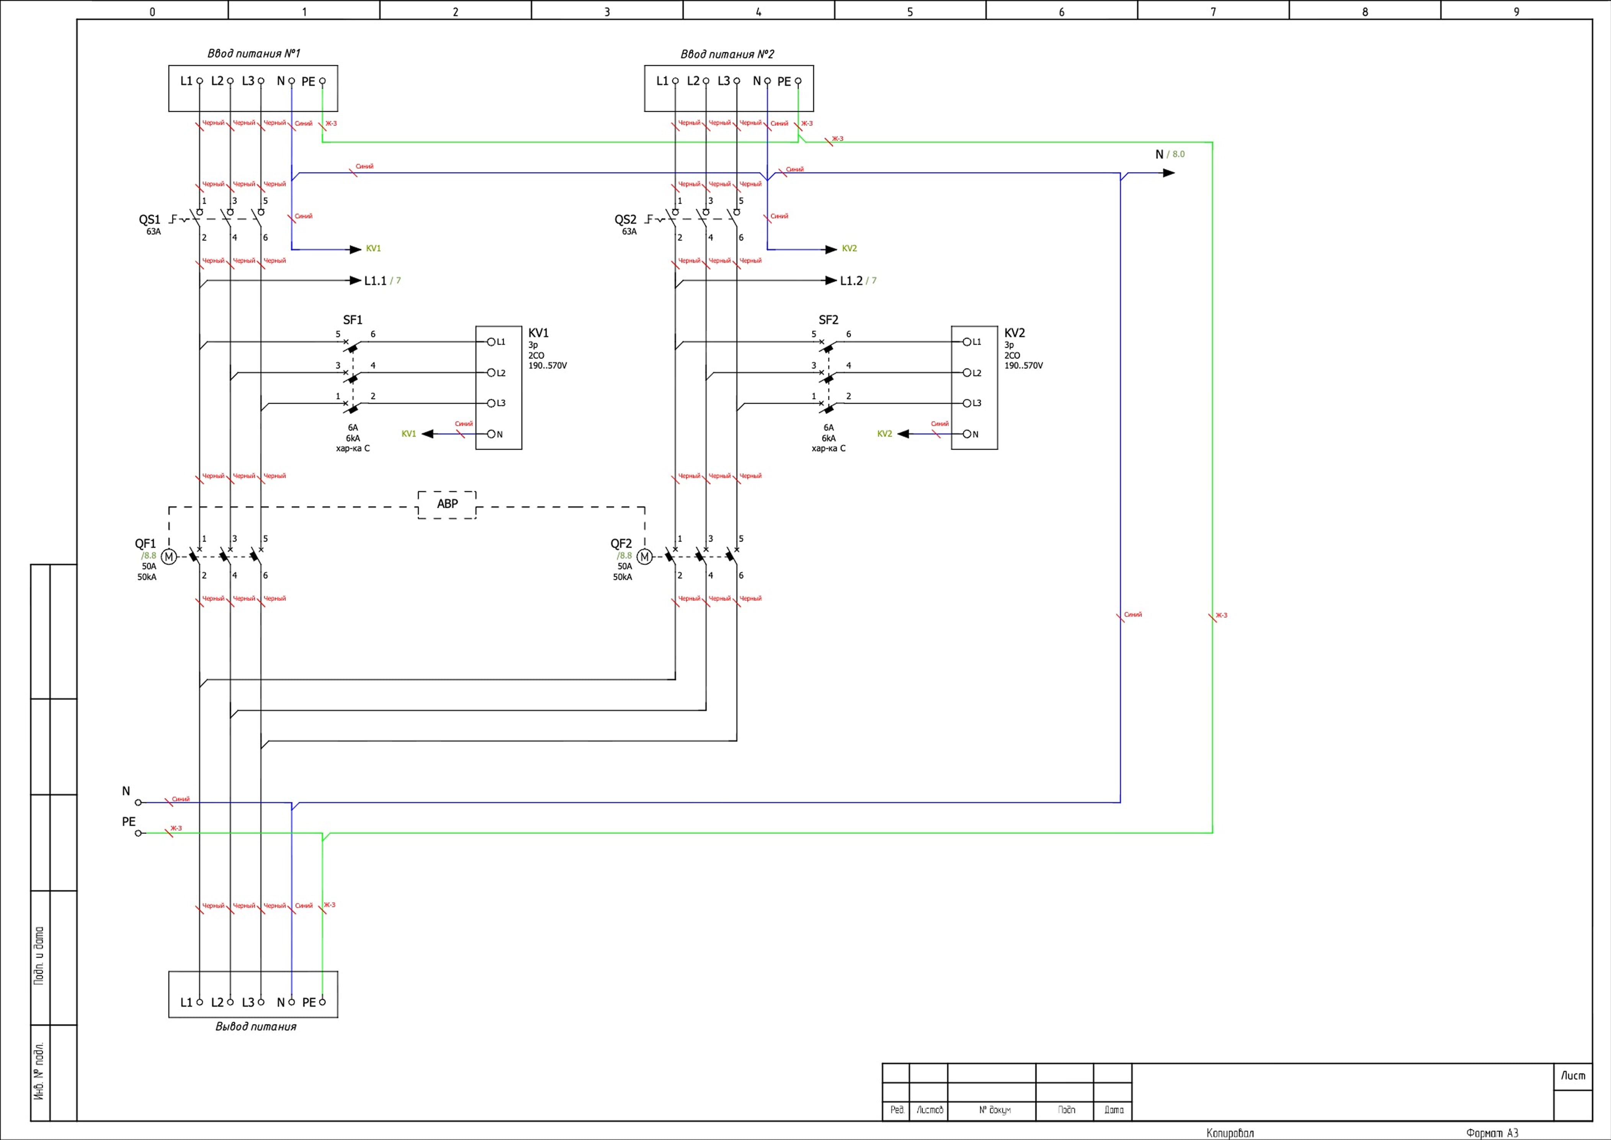
Task: Select the L1.1 signal arrow head
Action: [356, 281]
